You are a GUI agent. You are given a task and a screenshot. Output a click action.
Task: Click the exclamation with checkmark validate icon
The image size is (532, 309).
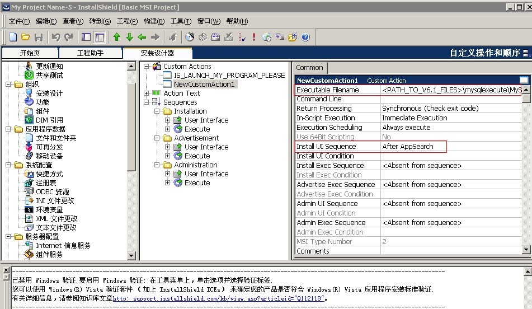point(242,37)
